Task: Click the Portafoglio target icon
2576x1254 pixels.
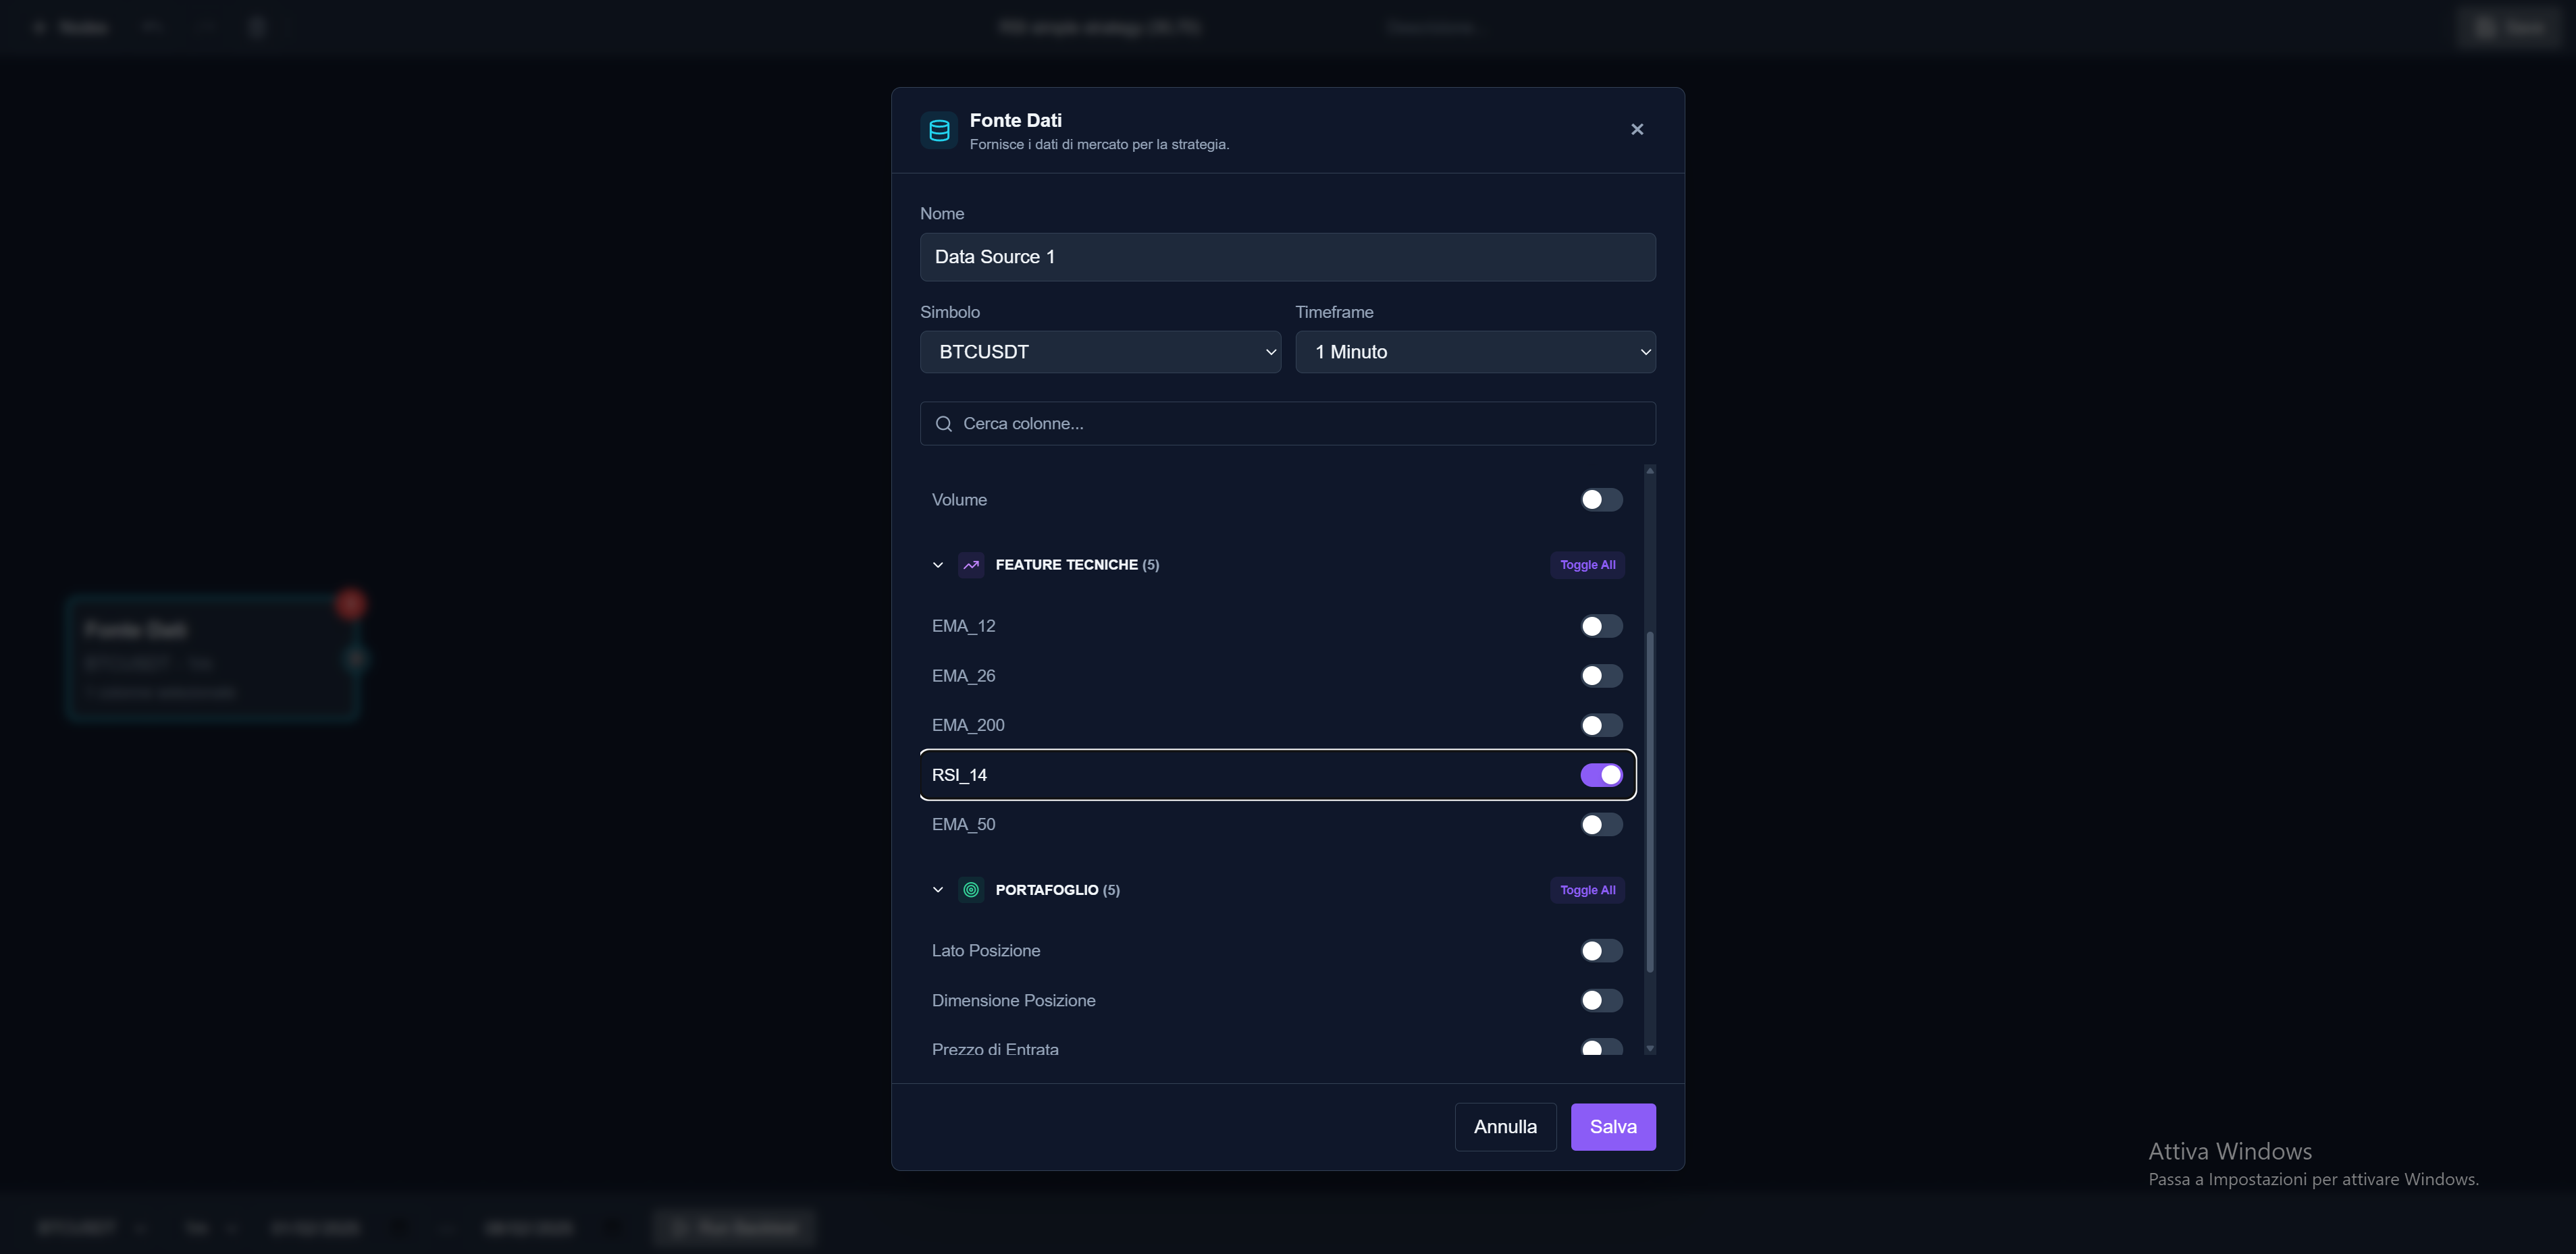Action: click(x=970, y=890)
